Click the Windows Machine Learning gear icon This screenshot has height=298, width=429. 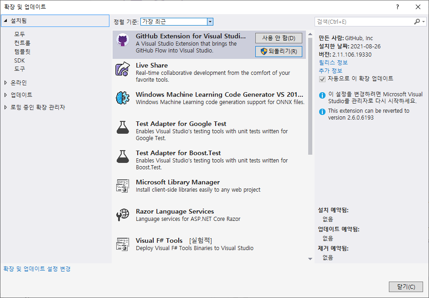point(123,98)
